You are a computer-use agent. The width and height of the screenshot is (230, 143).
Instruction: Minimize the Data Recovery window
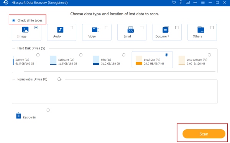click(210, 3)
